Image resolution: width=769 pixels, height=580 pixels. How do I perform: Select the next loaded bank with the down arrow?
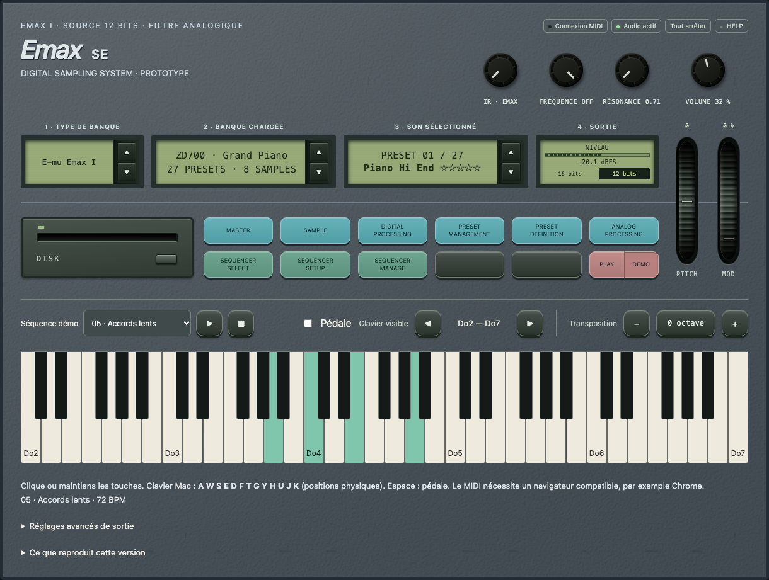point(319,172)
